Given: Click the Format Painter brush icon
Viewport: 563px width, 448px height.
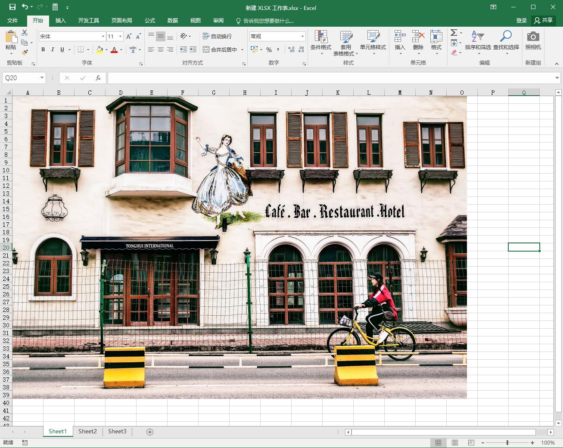Looking at the screenshot, I should [25, 52].
